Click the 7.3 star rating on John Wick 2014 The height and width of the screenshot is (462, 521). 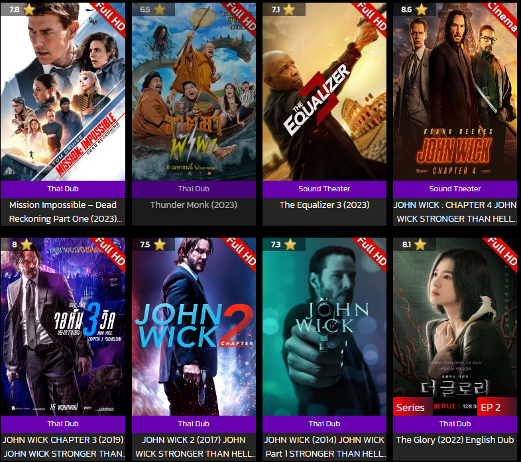(283, 244)
